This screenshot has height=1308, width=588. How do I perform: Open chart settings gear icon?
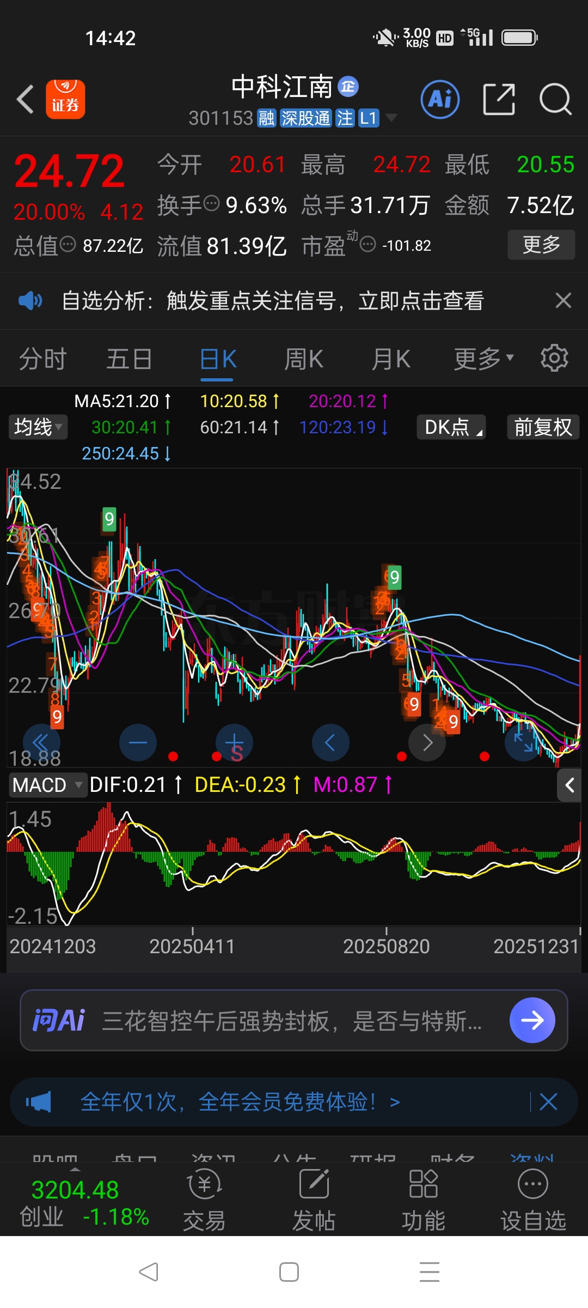(554, 358)
